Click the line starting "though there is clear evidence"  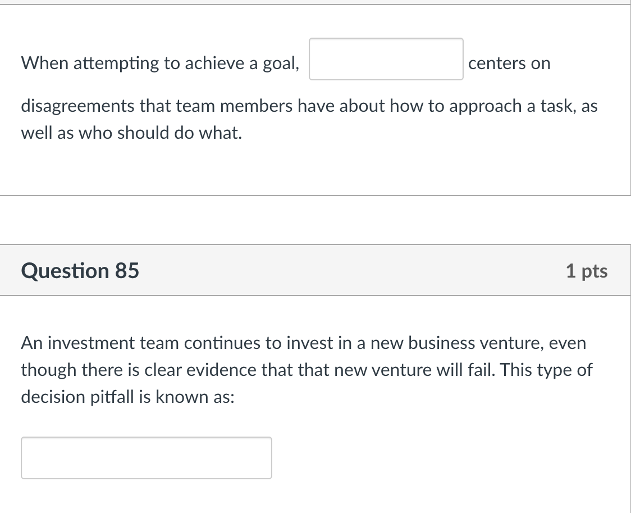[x=307, y=370]
